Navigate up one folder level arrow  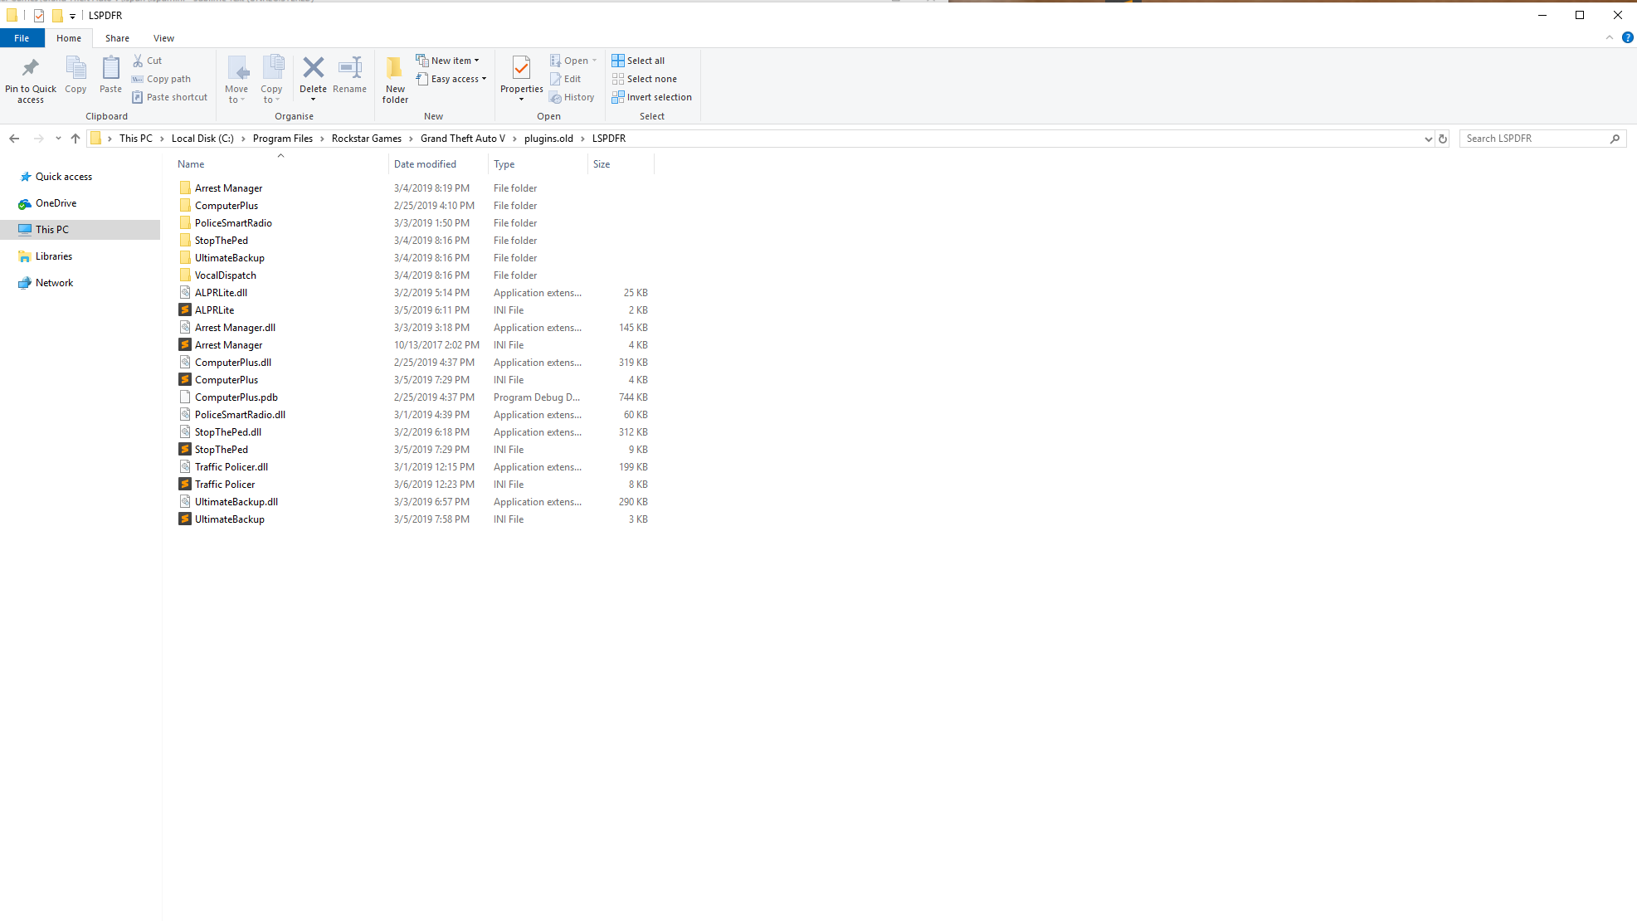coord(76,139)
